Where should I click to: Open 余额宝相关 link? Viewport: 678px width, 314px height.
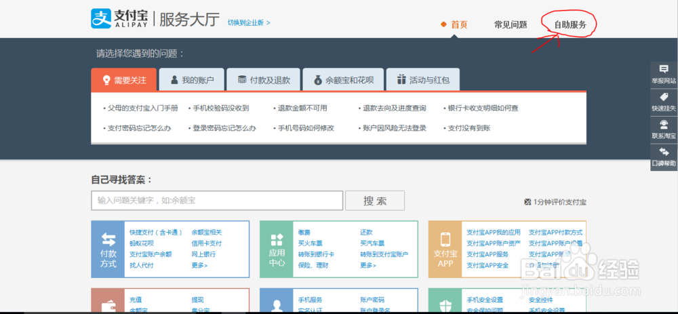(207, 232)
